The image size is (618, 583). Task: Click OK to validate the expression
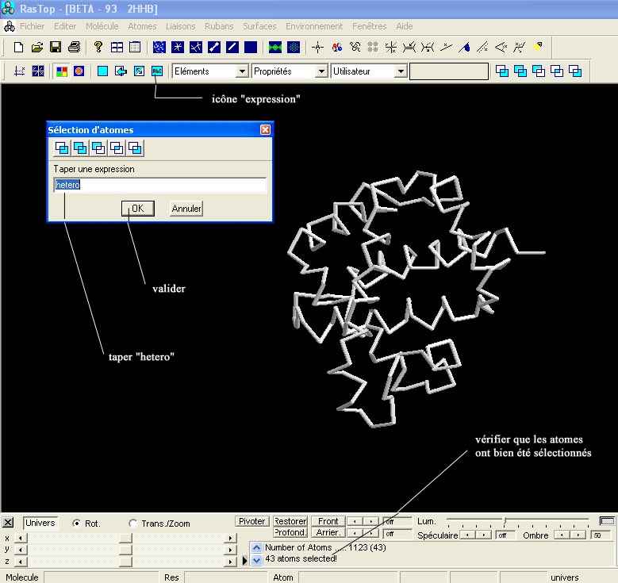[137, 209]
